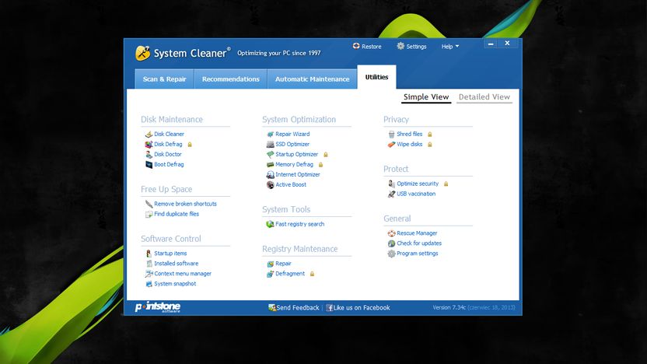Screen dimensions: 647x364
Task: Open Find duplicate files link
Action: coord(177,214)
